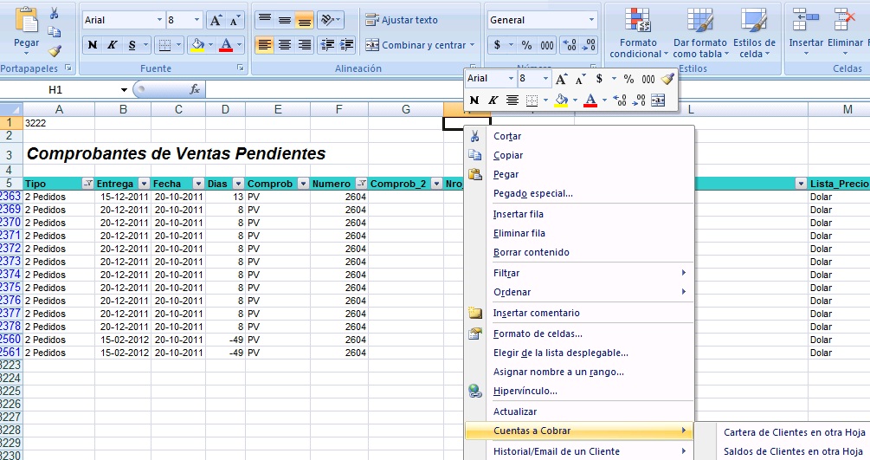The width and height of the screenshot is (870, 460).
Task: Select Saldos de Clientes en otra Hoja
Action: (x=794, y=451)
